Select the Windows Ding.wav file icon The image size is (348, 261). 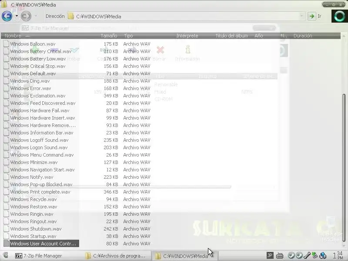click(x=6, y=81)
